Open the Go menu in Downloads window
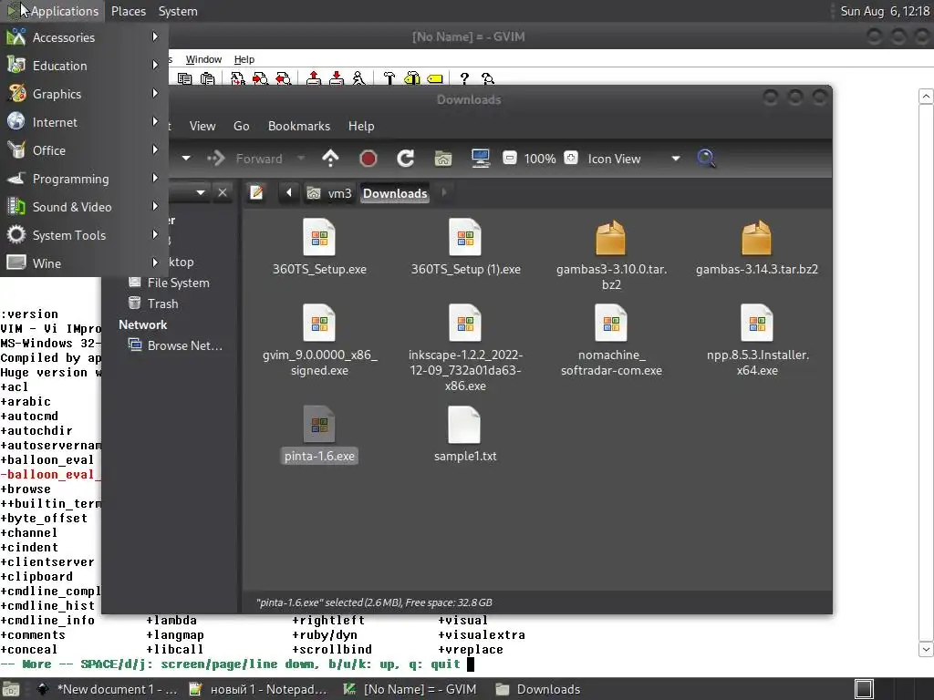Viewport: 934px width, 700px height. coord(241,126)
